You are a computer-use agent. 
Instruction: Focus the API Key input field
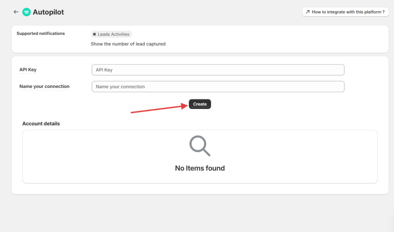click(218, 70)
